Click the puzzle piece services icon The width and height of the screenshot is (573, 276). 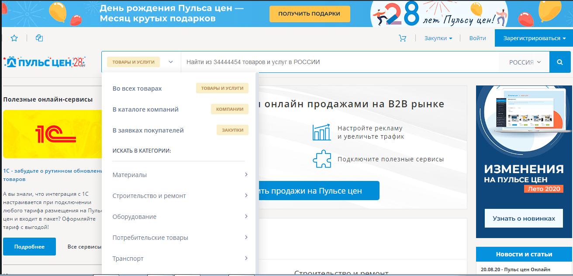click(x=321, y=159)
